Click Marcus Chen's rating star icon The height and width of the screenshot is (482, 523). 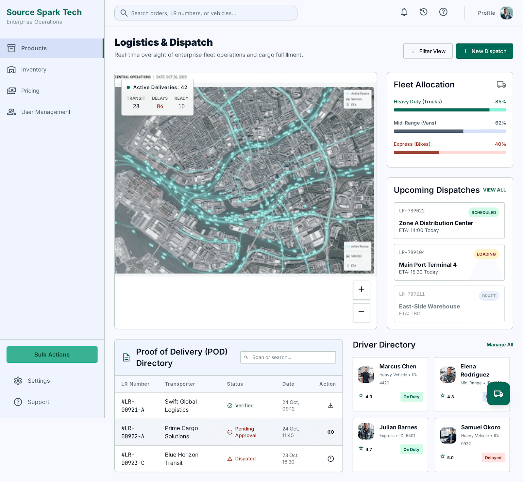click(x=361, y=396)
